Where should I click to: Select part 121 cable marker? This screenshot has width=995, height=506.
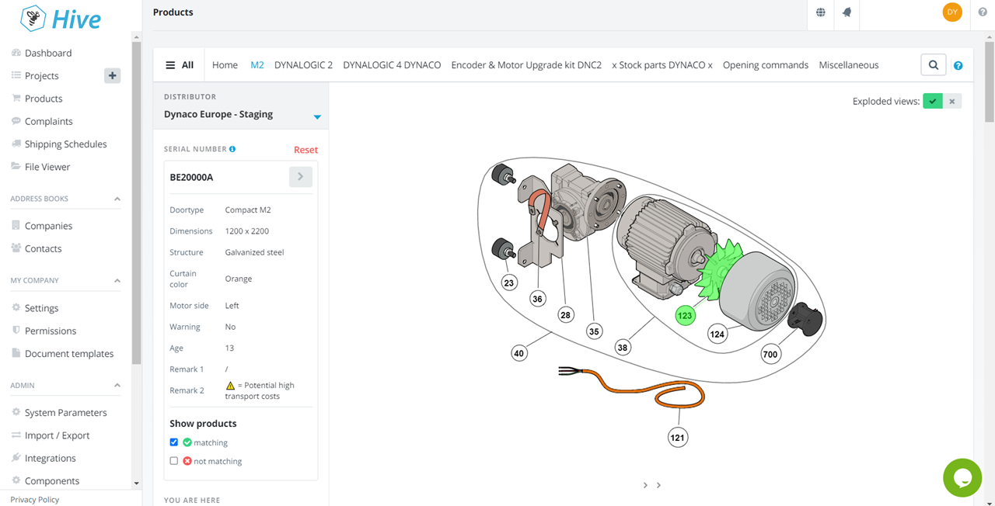pos(678,438)
